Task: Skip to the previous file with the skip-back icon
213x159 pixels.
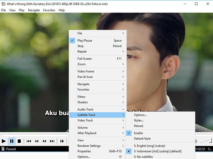Action: (x=29, y=141)
